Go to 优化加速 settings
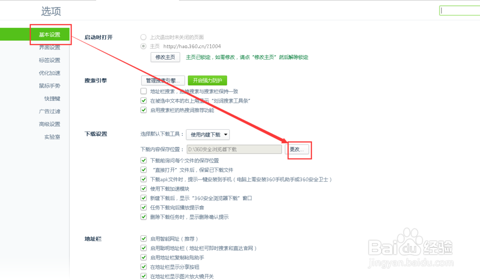The image size is (480, 279). click(x=49, y=73)
